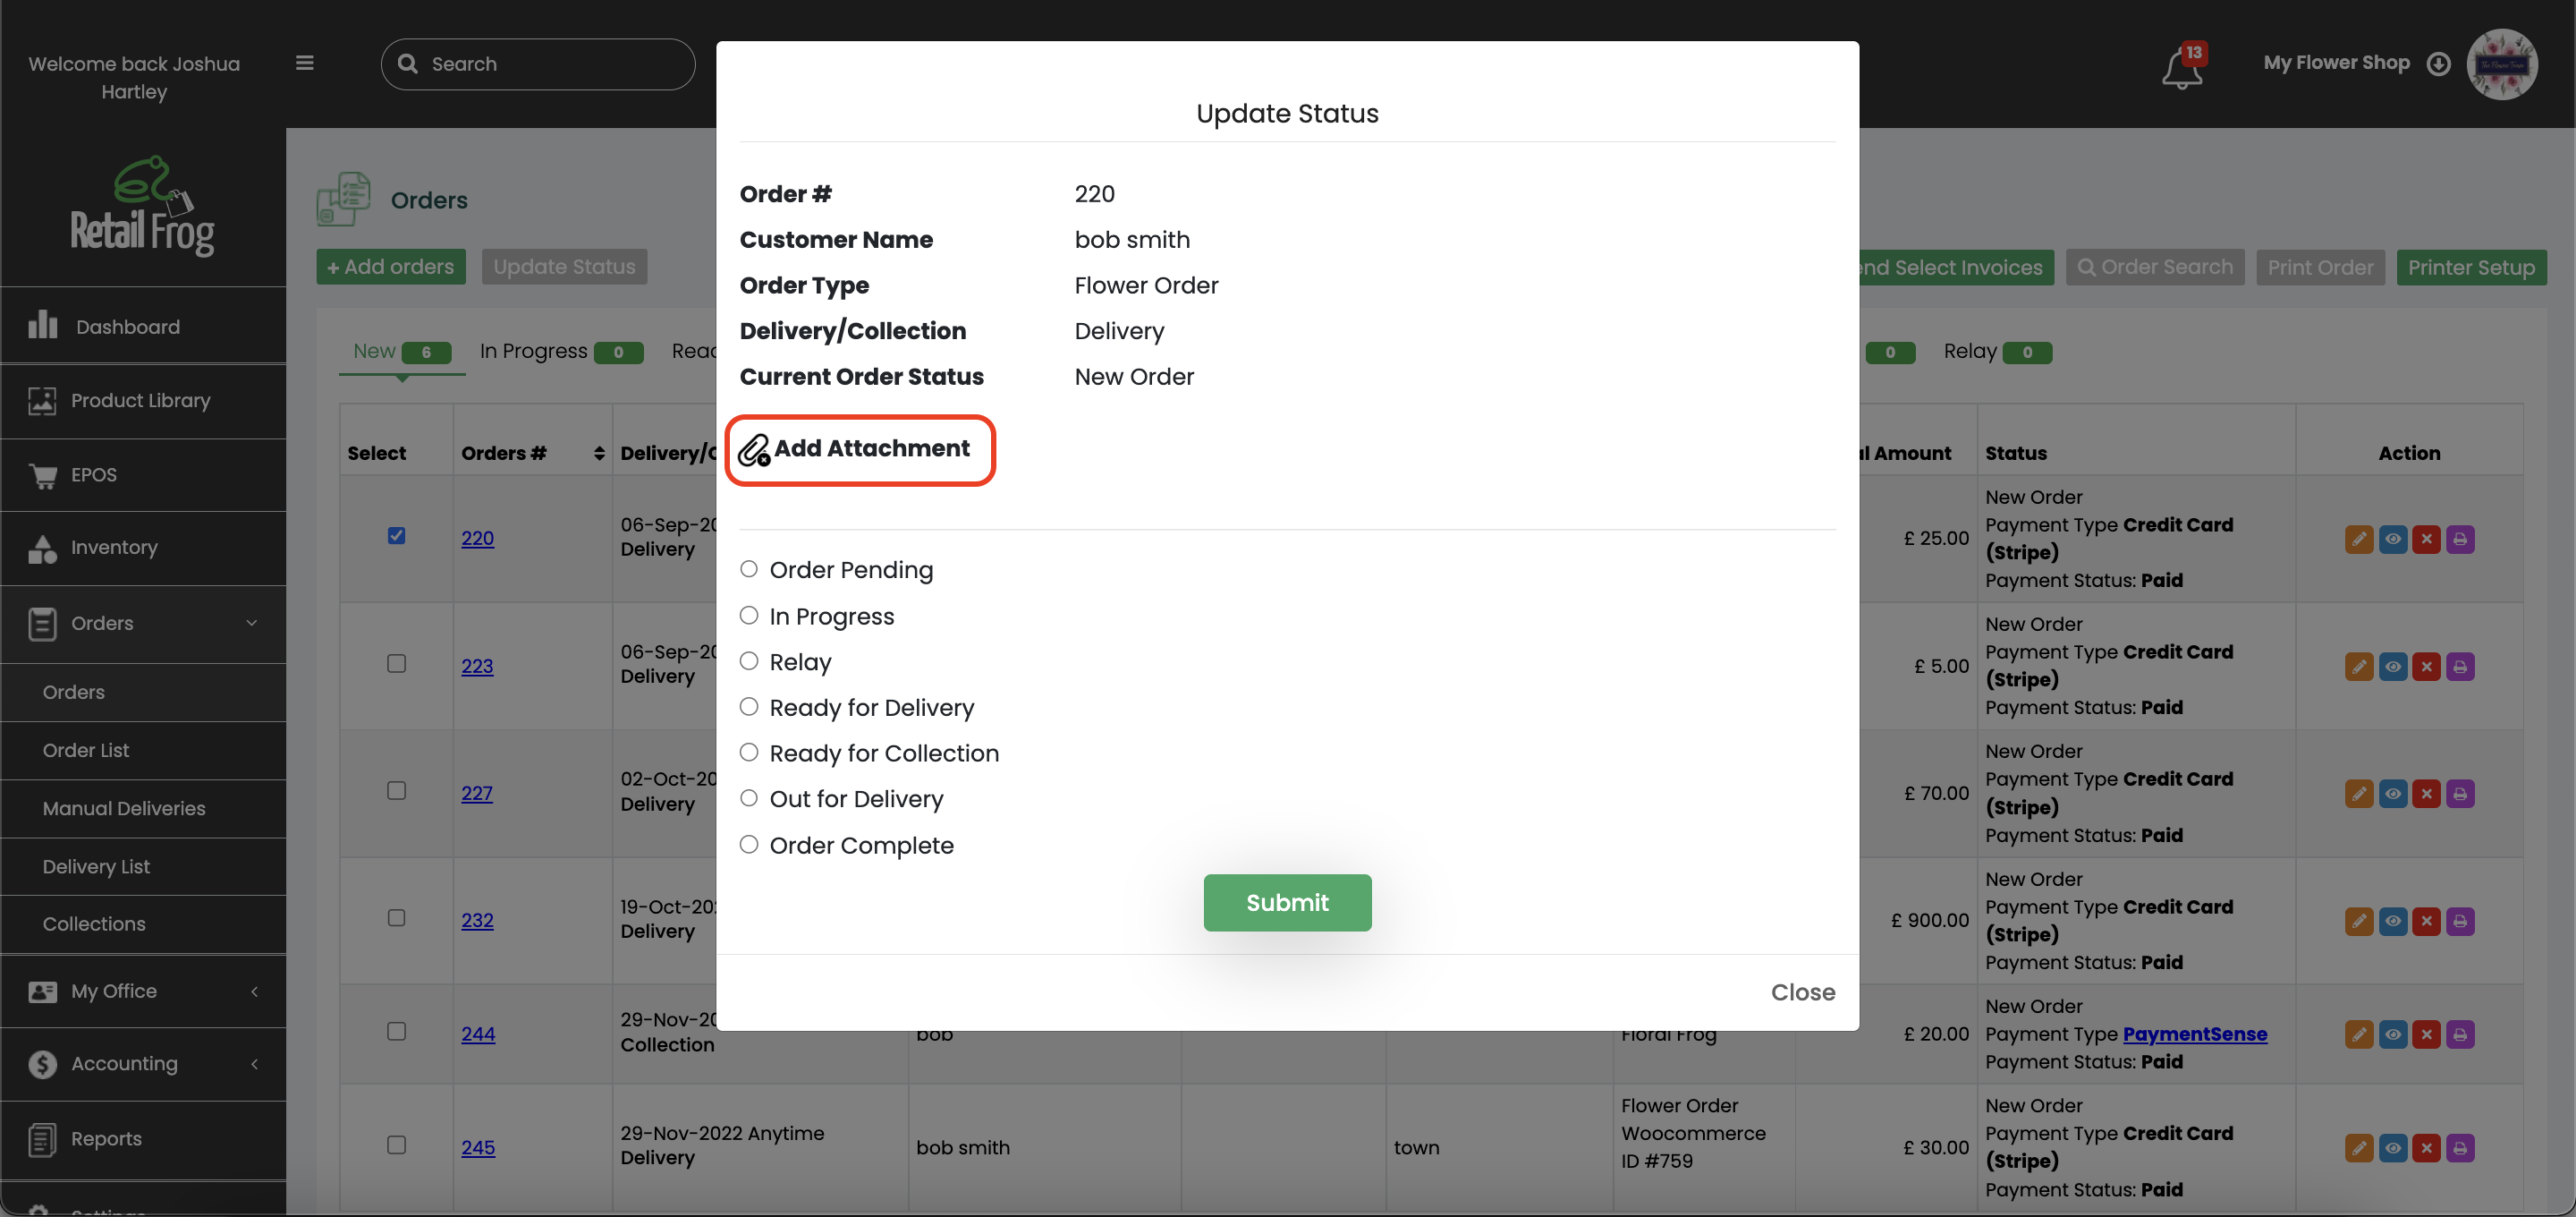Click the purple print icon for order 244
Image resolution: width=2576 pixels, height=1217 pixels.
[2461, 1034]
